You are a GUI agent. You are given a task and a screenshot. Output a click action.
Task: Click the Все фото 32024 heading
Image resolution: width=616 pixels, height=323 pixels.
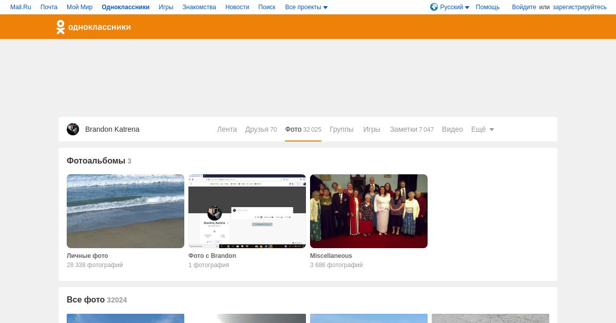(x=97, y=300)
